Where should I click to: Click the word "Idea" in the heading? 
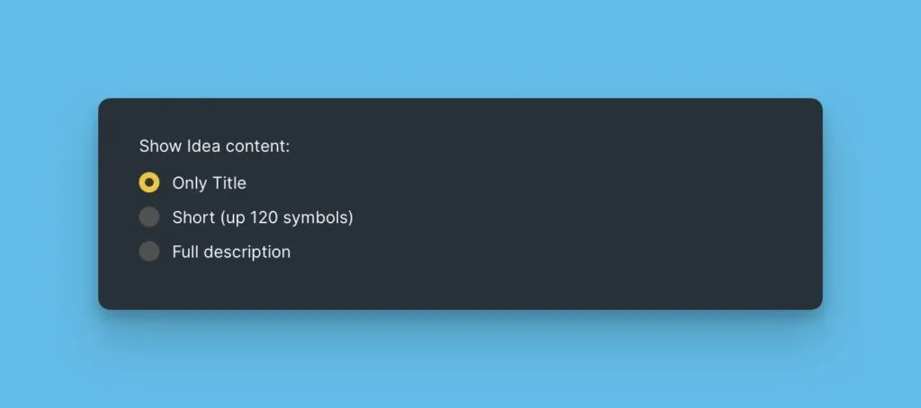pyautogui.click(x=203, y=146)
